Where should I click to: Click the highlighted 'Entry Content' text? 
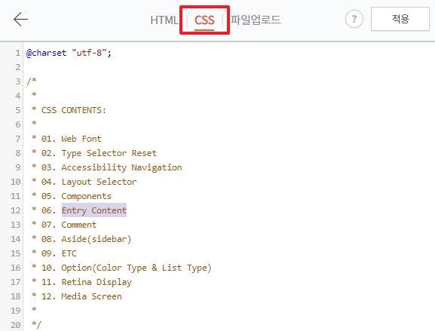(x=94, y=210)
